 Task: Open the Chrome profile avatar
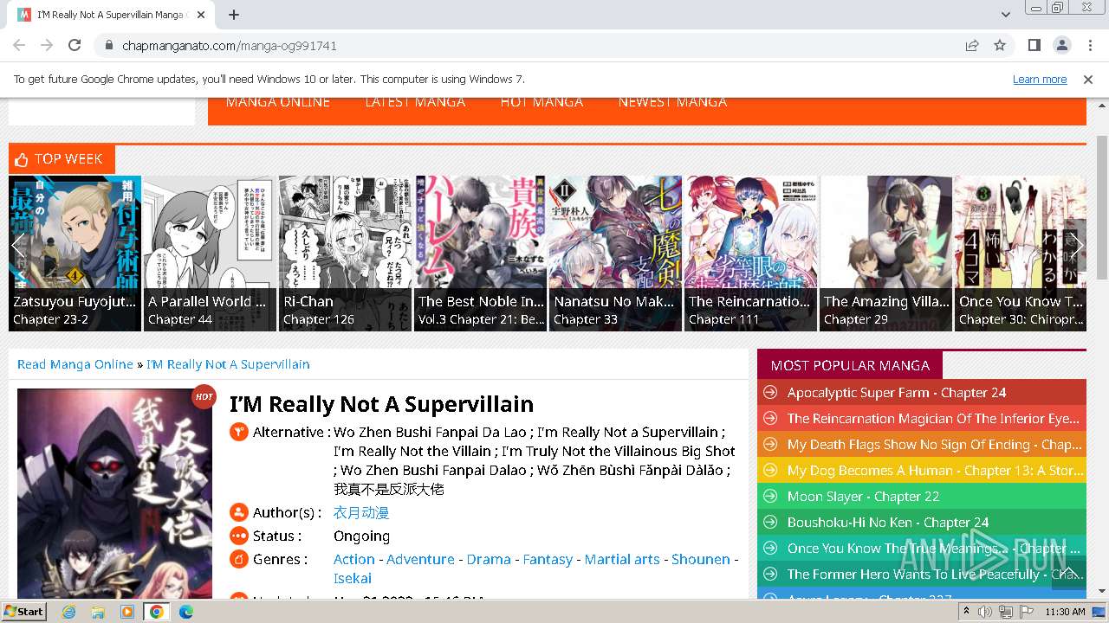click(1061, 45)
